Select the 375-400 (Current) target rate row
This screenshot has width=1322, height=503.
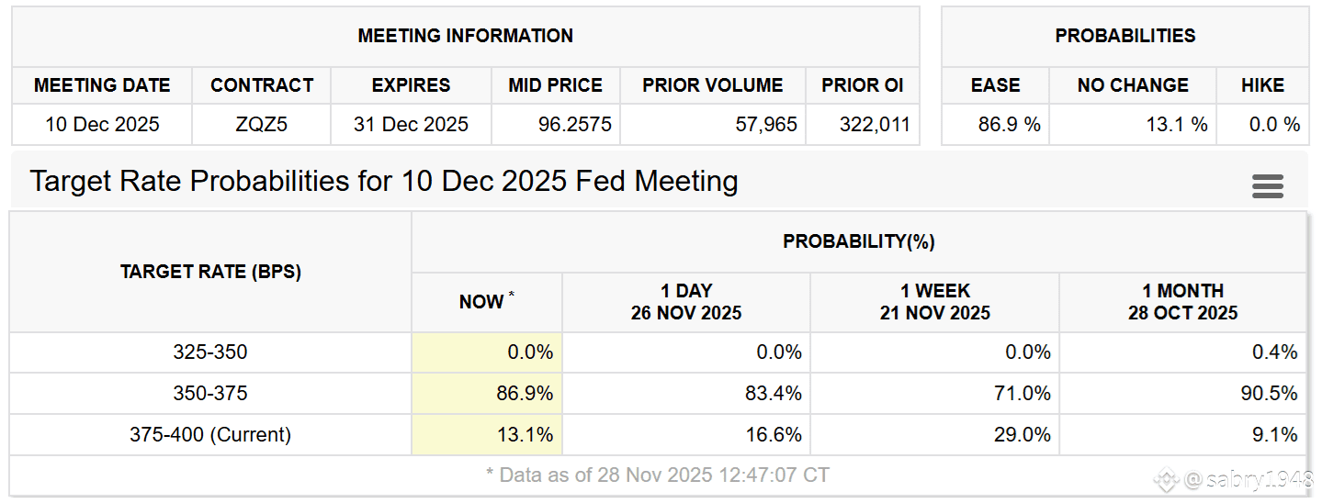(210, 434)
